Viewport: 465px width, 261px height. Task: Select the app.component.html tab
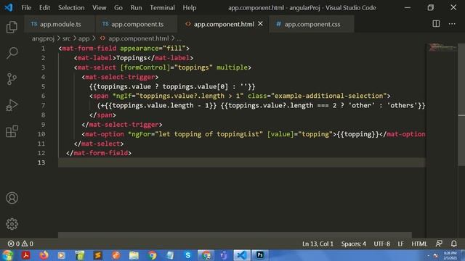point(224,24)
